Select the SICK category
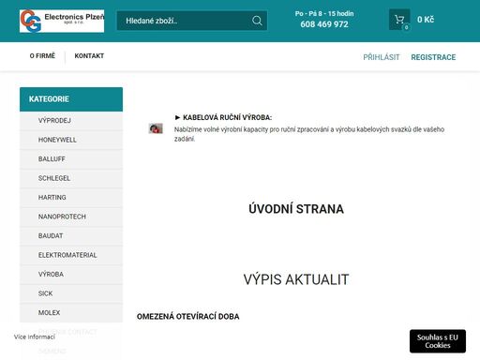Viewport: 480px width, 360px height. point(71,293)
